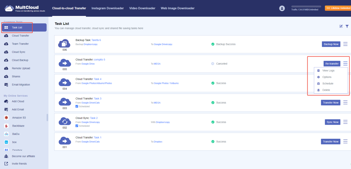Click the Add Email icon
351x169 pixels.
(6, 110)
